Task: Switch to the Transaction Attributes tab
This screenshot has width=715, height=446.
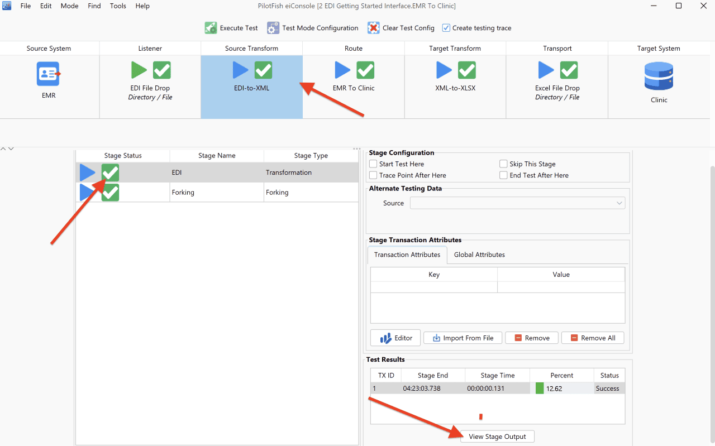Action: tap(407, 255)
